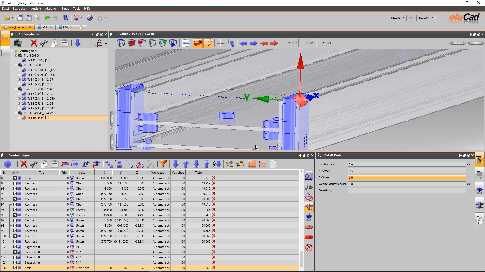This screenshot has width=485, height=272.
Task: Click the undo arrow in the main toolbar
Action: (x=47, y=18)
